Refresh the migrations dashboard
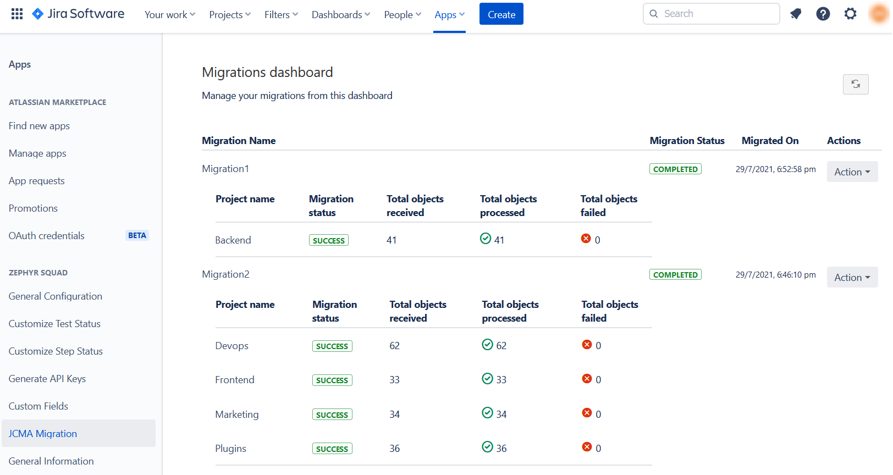 pos(856,84)
